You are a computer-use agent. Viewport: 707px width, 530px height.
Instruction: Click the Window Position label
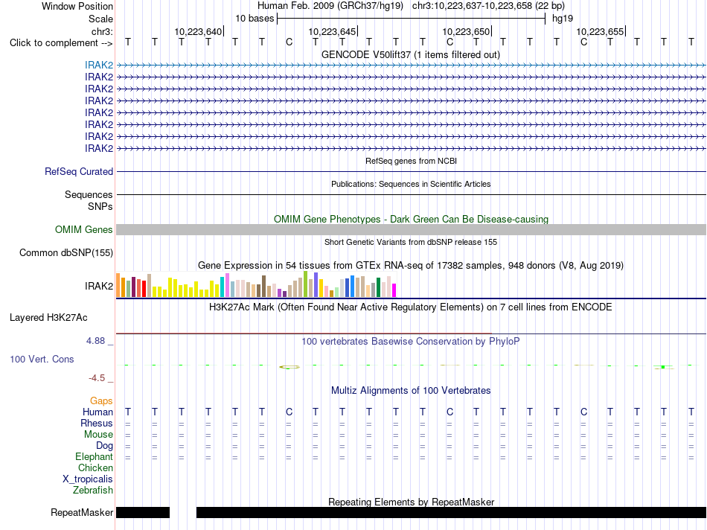(x=77, y=6)
